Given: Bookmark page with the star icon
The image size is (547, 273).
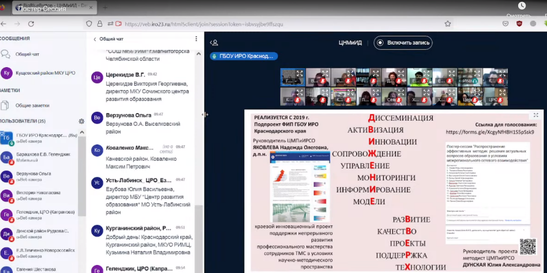Looking at the screenshot, I should click(x=448, y=24).
